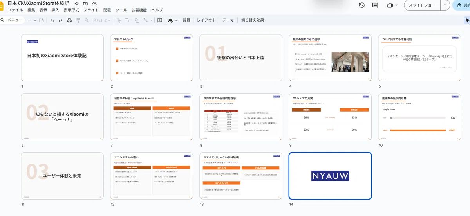The width and height of the screenshot is (470, 216).
Task: Open the slideshow options dropdown arrow
Action: coord(445,5)
